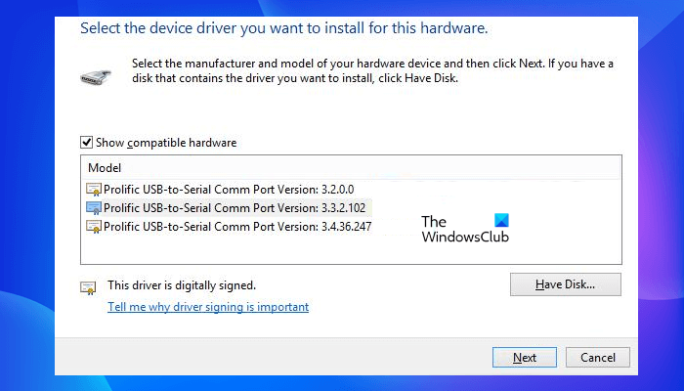
Task: Select Prolific USB-to-Serial Comm Port Version: 3.2.0.0
Action: (x=227, y=189)
